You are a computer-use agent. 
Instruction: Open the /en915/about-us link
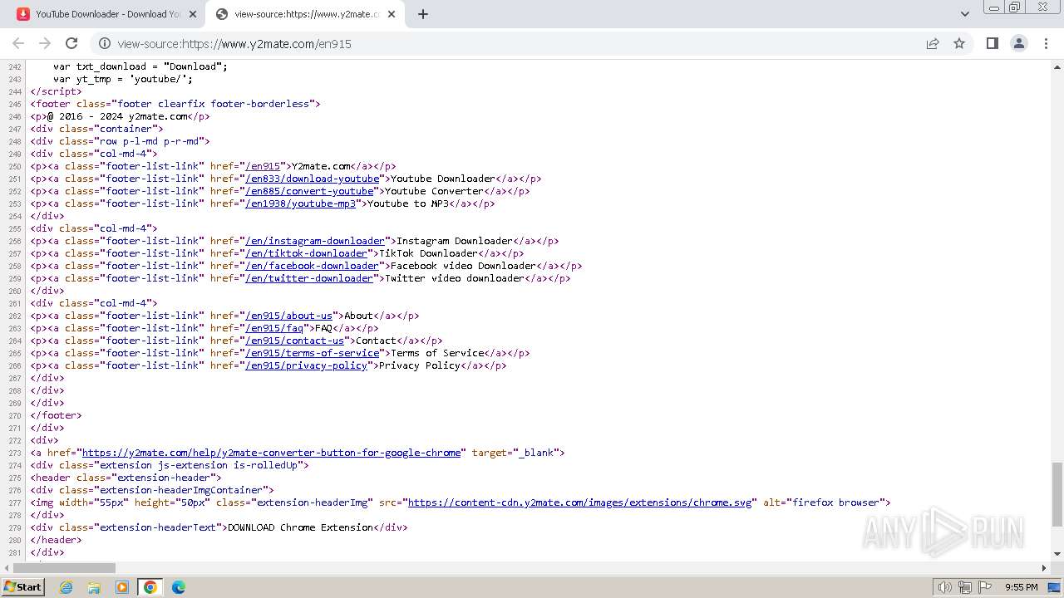[288, 316]
